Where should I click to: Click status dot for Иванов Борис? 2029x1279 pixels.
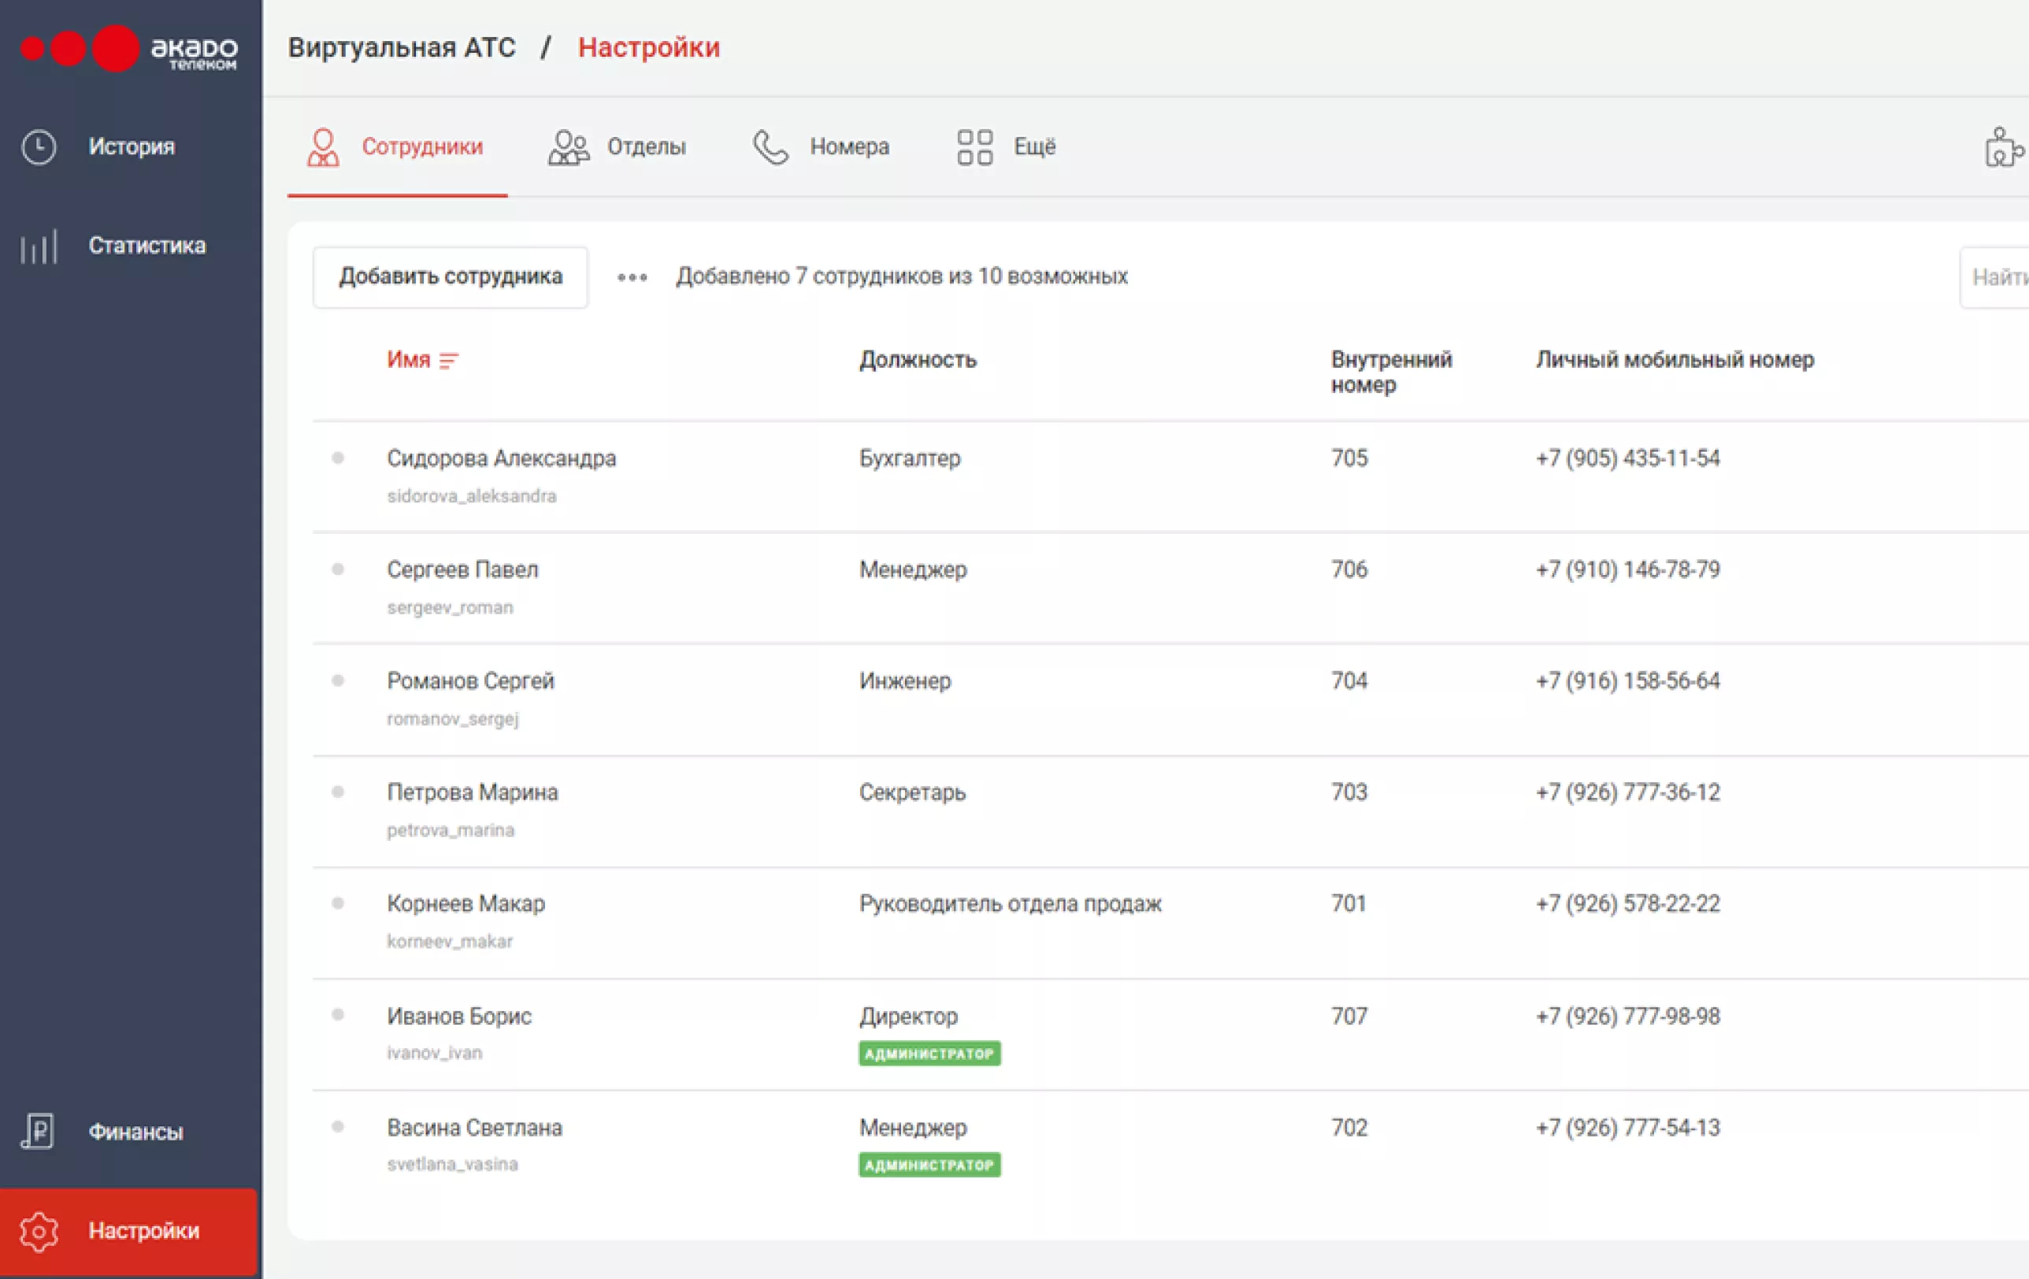[338, 1014]
